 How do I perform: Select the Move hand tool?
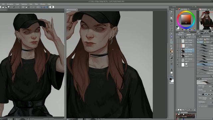[172, 15]
